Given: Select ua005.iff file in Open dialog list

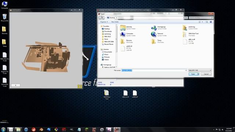Looking at the screenshot, I should click(x=126, y=48).
